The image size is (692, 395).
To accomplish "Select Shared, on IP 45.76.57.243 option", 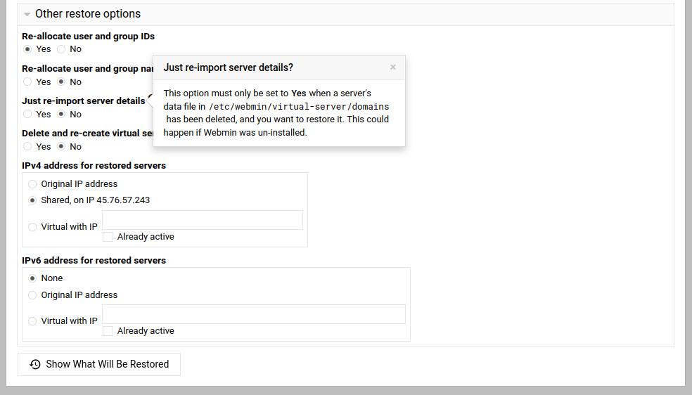I will click(x=32, y=200).
